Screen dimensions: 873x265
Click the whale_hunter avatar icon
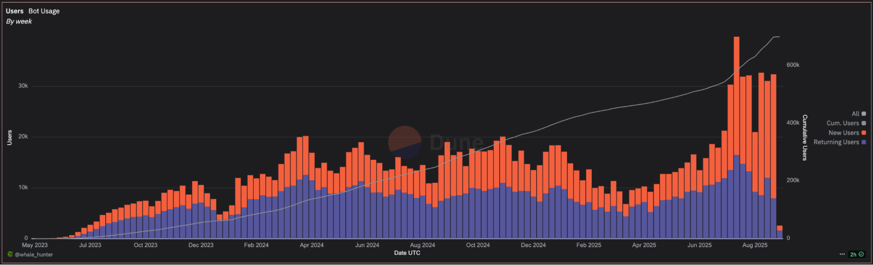point(10,254)
